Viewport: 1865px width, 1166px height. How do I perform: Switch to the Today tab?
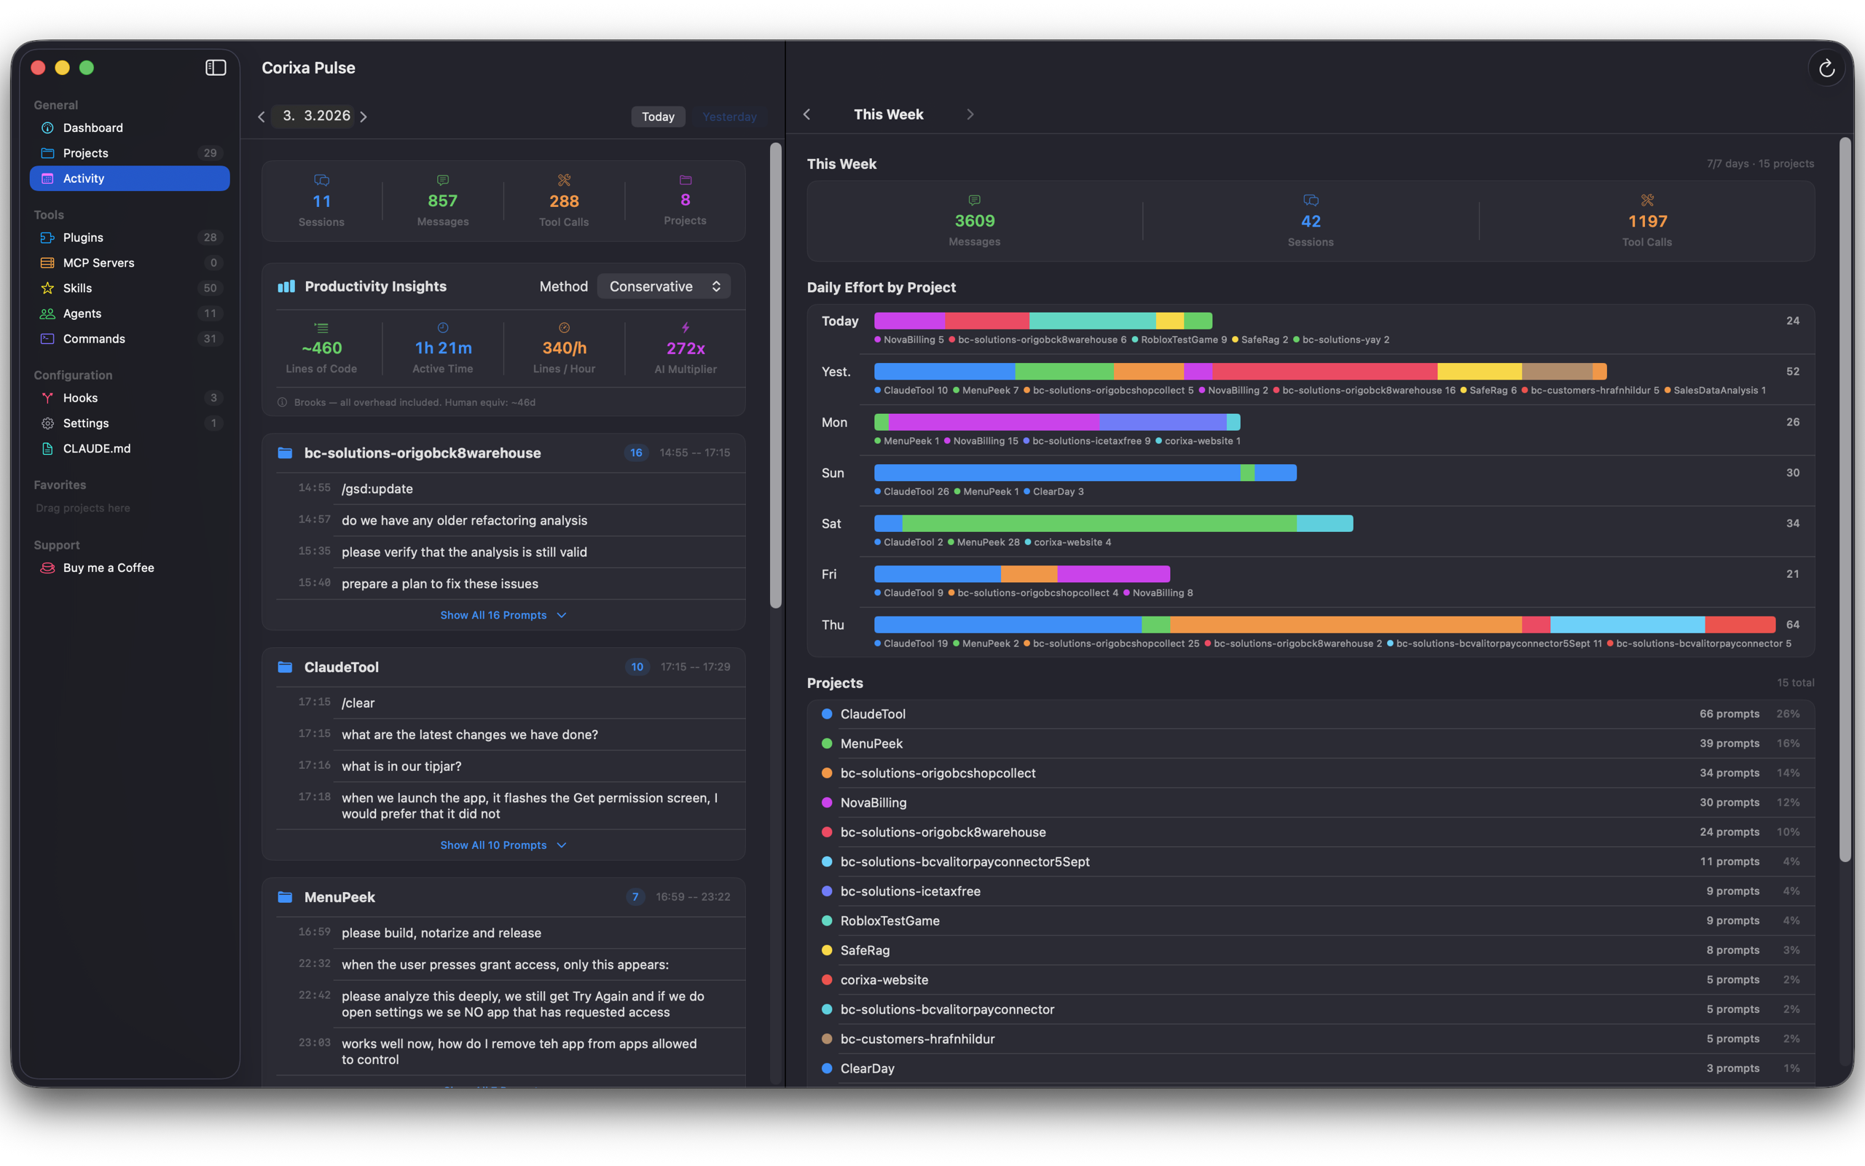[x=657, y=117]
